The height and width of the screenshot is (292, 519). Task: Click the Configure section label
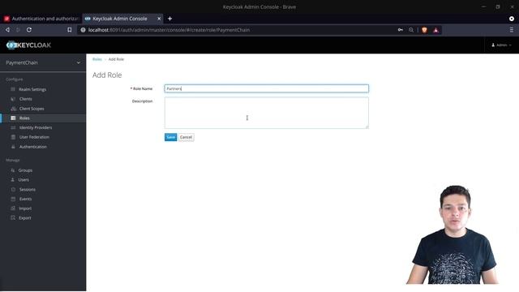pos(15,79)
